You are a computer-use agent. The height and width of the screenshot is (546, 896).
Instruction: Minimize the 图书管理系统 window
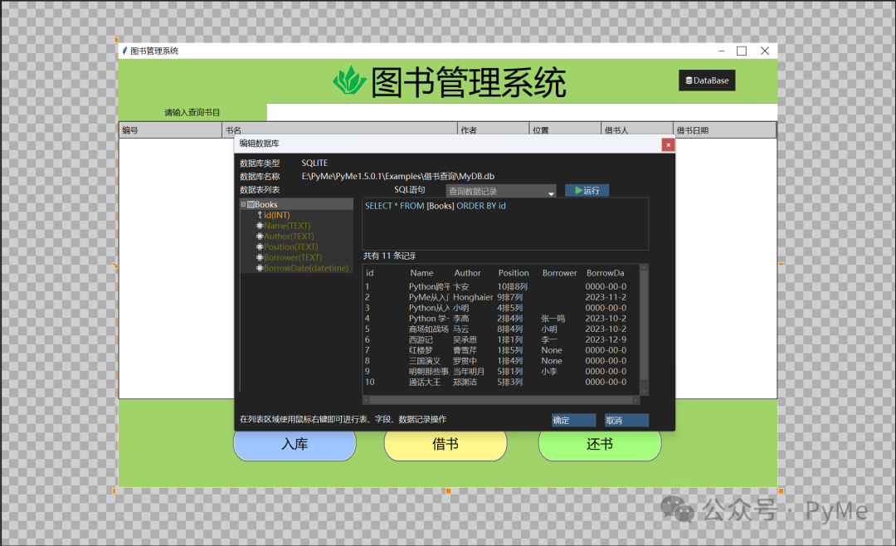click(x=721, y=51)
